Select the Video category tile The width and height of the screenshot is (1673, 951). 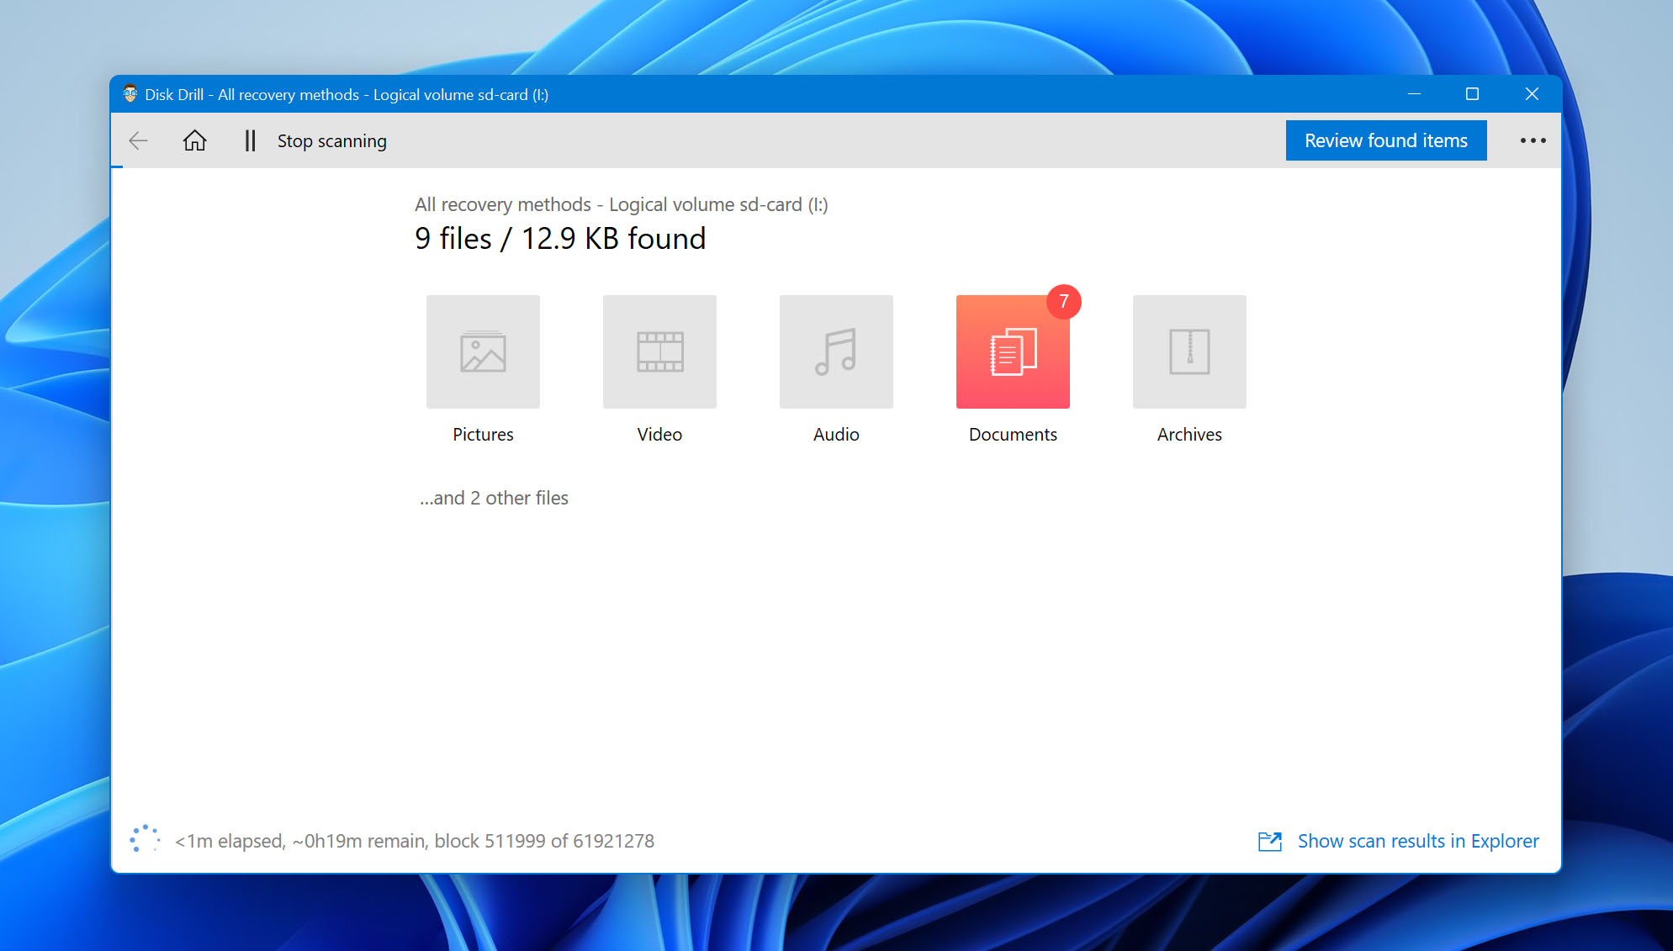click(x=659, y=351)
